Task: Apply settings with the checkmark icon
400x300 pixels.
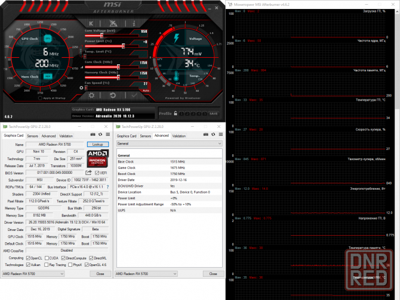Action: [x=134, y=95]
